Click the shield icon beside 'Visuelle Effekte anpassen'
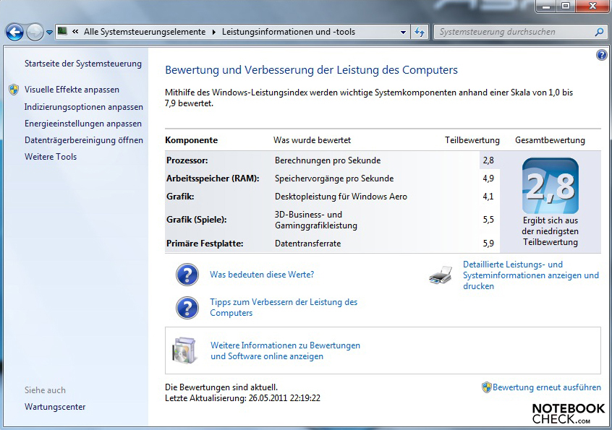The width and height of the screenshot is (612, 430). click(14, 90)
